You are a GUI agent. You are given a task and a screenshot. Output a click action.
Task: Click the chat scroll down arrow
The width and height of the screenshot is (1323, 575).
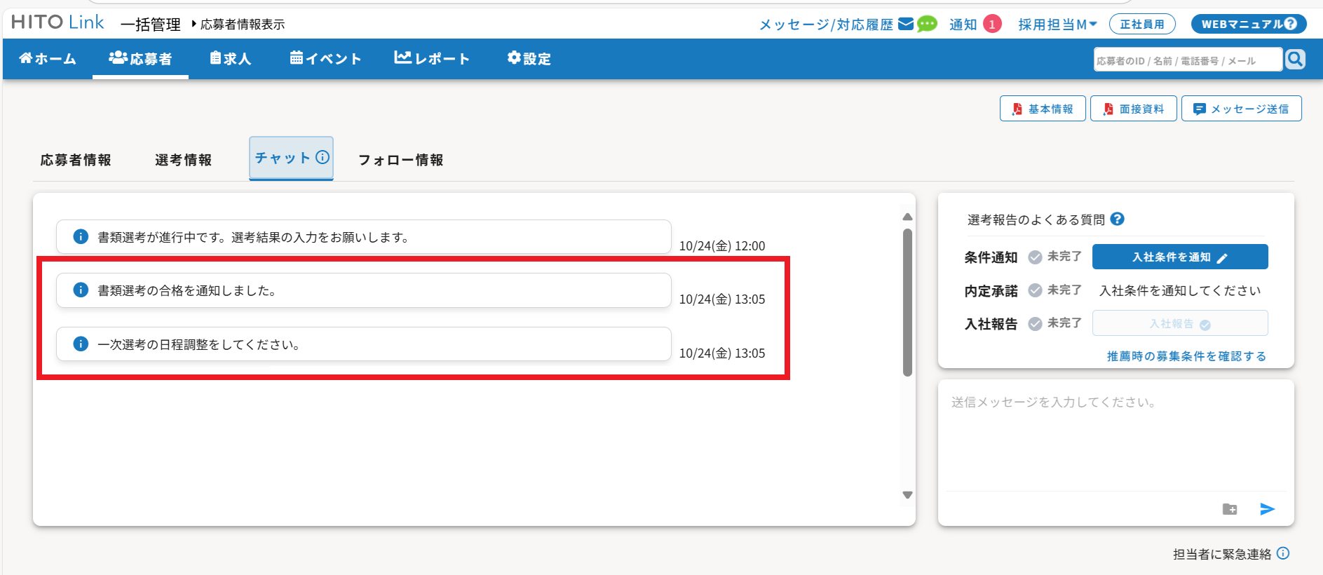pos(907,495)
